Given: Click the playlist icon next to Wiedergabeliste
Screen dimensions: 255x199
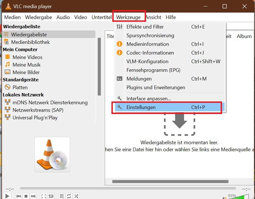Looking at the screenshot, I should tap(6, 34).
